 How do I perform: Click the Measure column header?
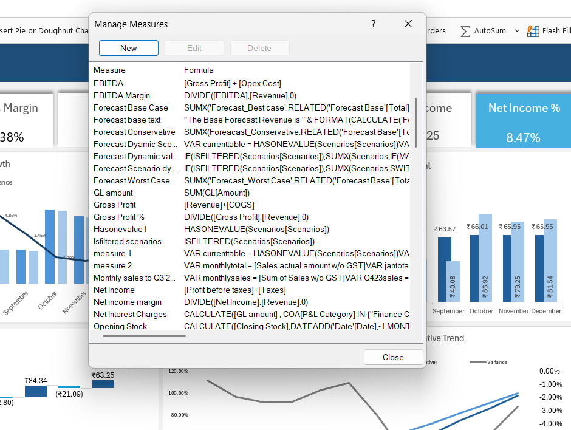coord(110,70)
